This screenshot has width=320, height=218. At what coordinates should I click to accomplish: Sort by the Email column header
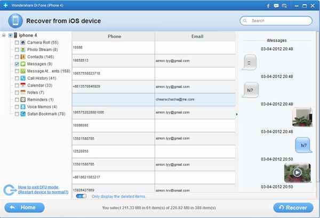click(195, 37)
